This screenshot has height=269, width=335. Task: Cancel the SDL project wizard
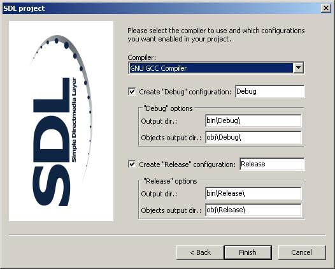(x=302, y=252)
